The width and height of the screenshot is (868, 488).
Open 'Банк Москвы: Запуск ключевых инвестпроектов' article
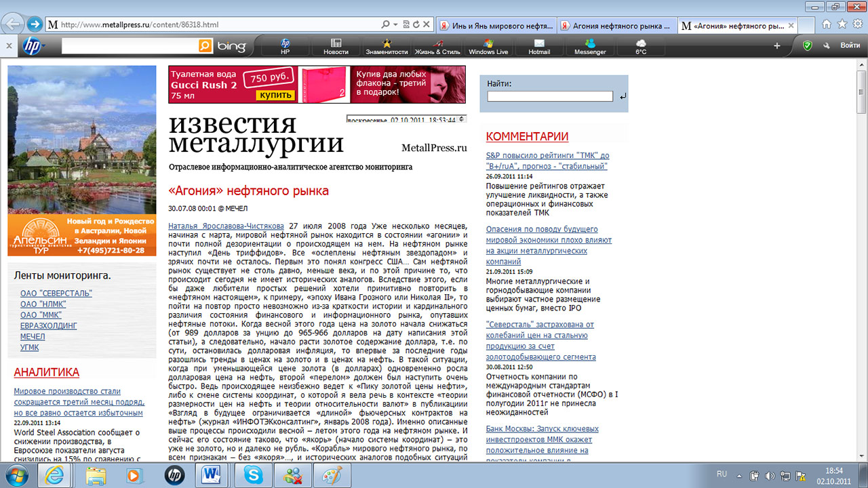pos(542,445)
